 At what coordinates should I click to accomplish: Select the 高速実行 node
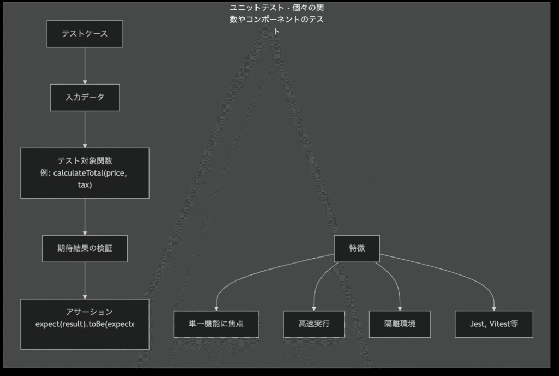314,324
